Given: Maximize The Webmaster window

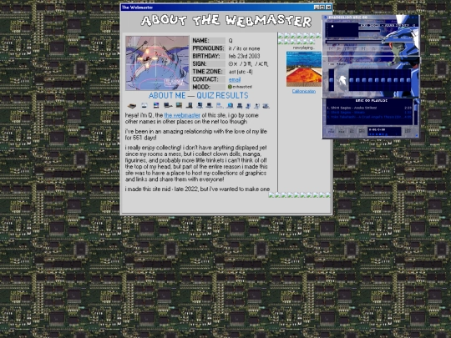Looking at the screenshot, I should [x=322, y=8].
